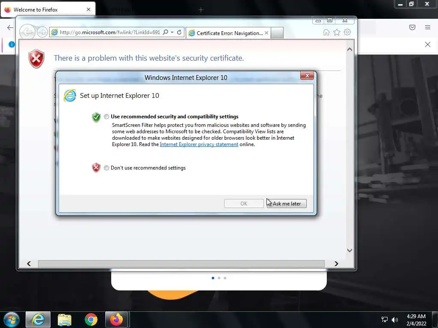Close the Internet Explorer window
Viewport: 438px width, 328px height.
[345, 20]
